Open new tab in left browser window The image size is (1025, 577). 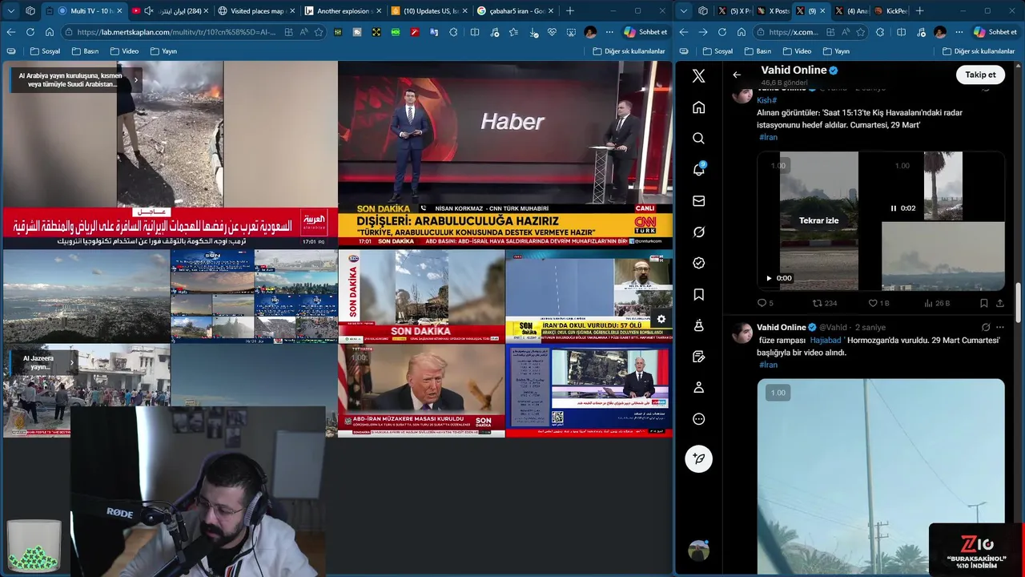570,11
